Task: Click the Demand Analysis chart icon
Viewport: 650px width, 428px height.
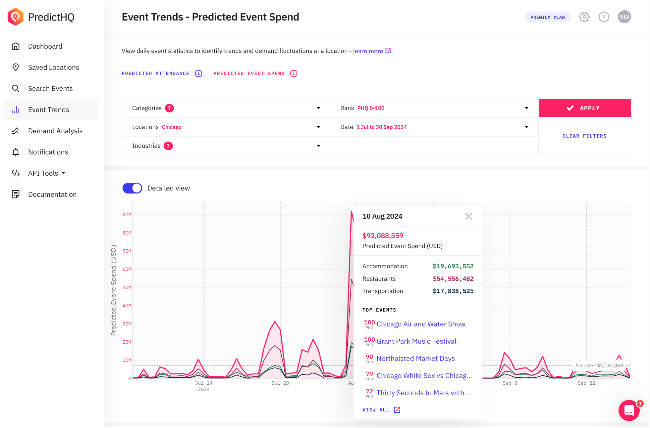Action: 16,131
